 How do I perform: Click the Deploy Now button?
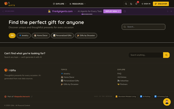click(x=112, y=11)
